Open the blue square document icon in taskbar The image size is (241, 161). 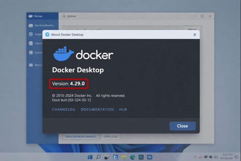115,157
